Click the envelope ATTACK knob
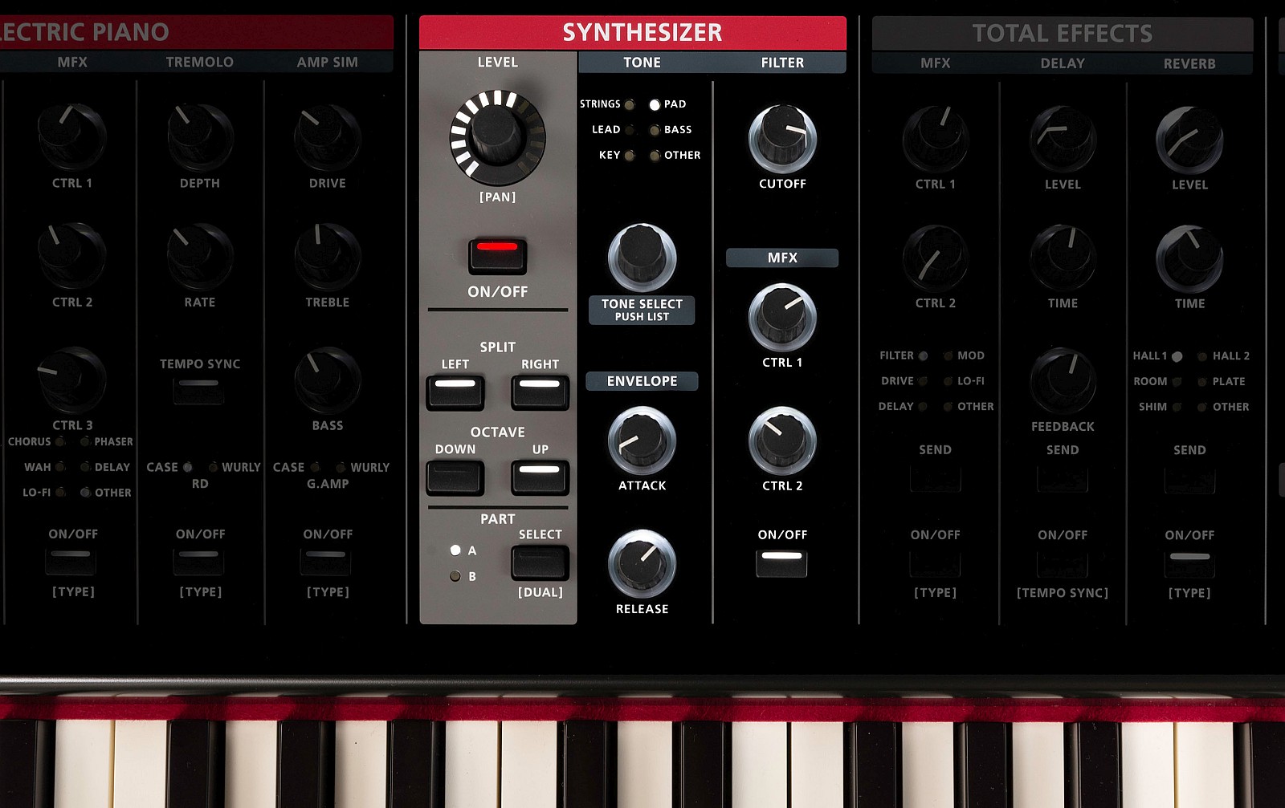The width and height of the screenshot is (1285, 808). pos(642,441)
